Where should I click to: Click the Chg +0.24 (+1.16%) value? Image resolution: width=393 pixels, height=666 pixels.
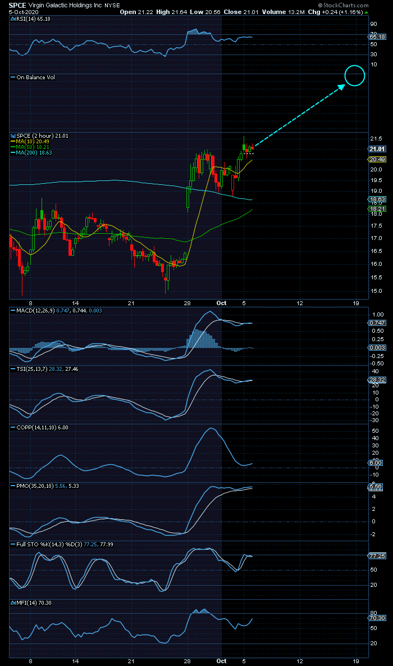pos(336,12)
